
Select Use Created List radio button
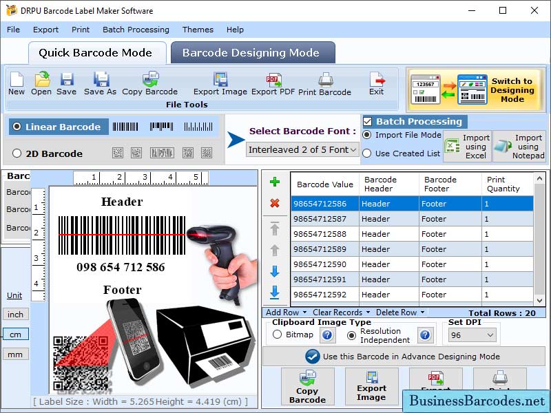point(367,153)
